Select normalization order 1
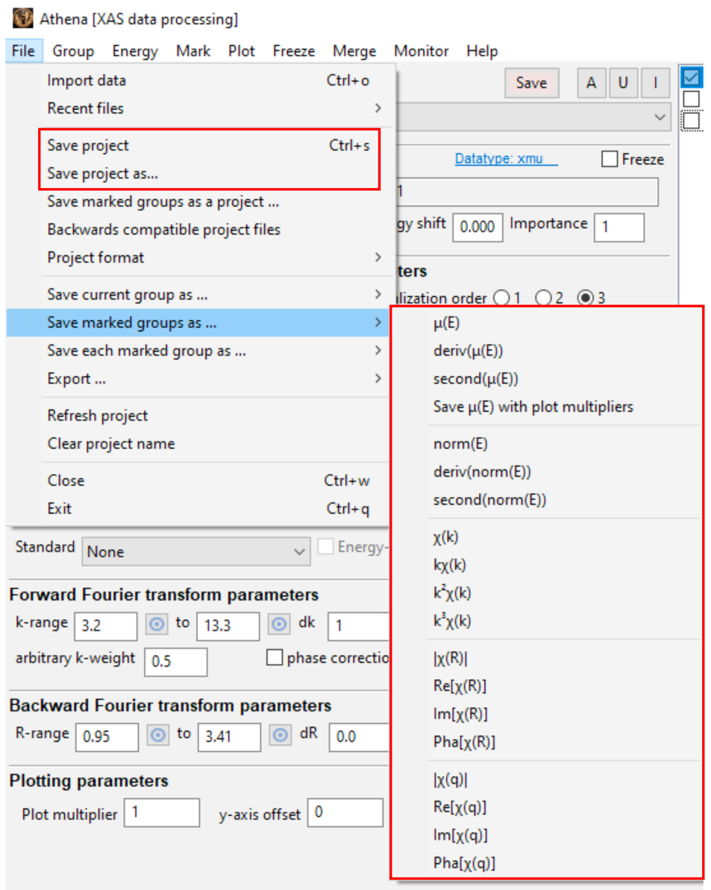 point(501,298)
